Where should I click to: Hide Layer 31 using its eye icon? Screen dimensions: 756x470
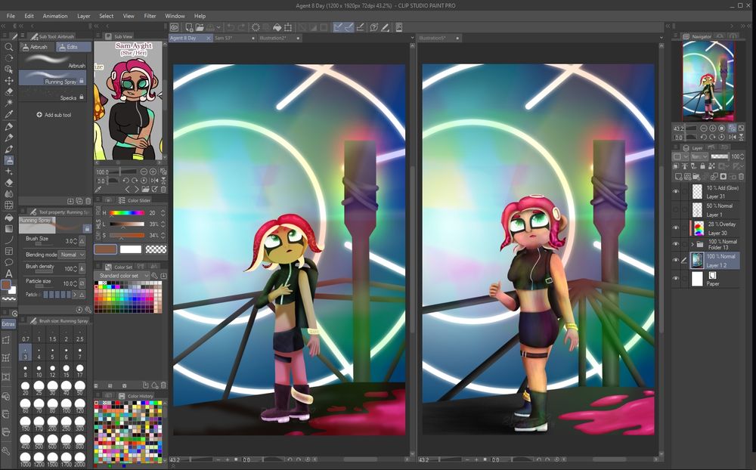676,192
